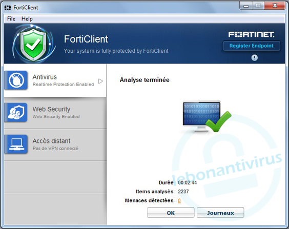This screenshot has width=289, height=229.
Task: Click 'Your system is fully protected' message
Action: (116, 51)
